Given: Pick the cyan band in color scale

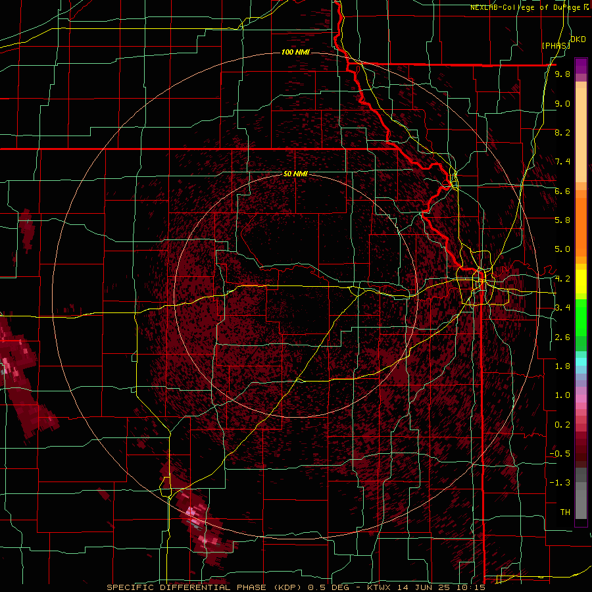Looking at the screenshot, I should click(x=581, y=362).
